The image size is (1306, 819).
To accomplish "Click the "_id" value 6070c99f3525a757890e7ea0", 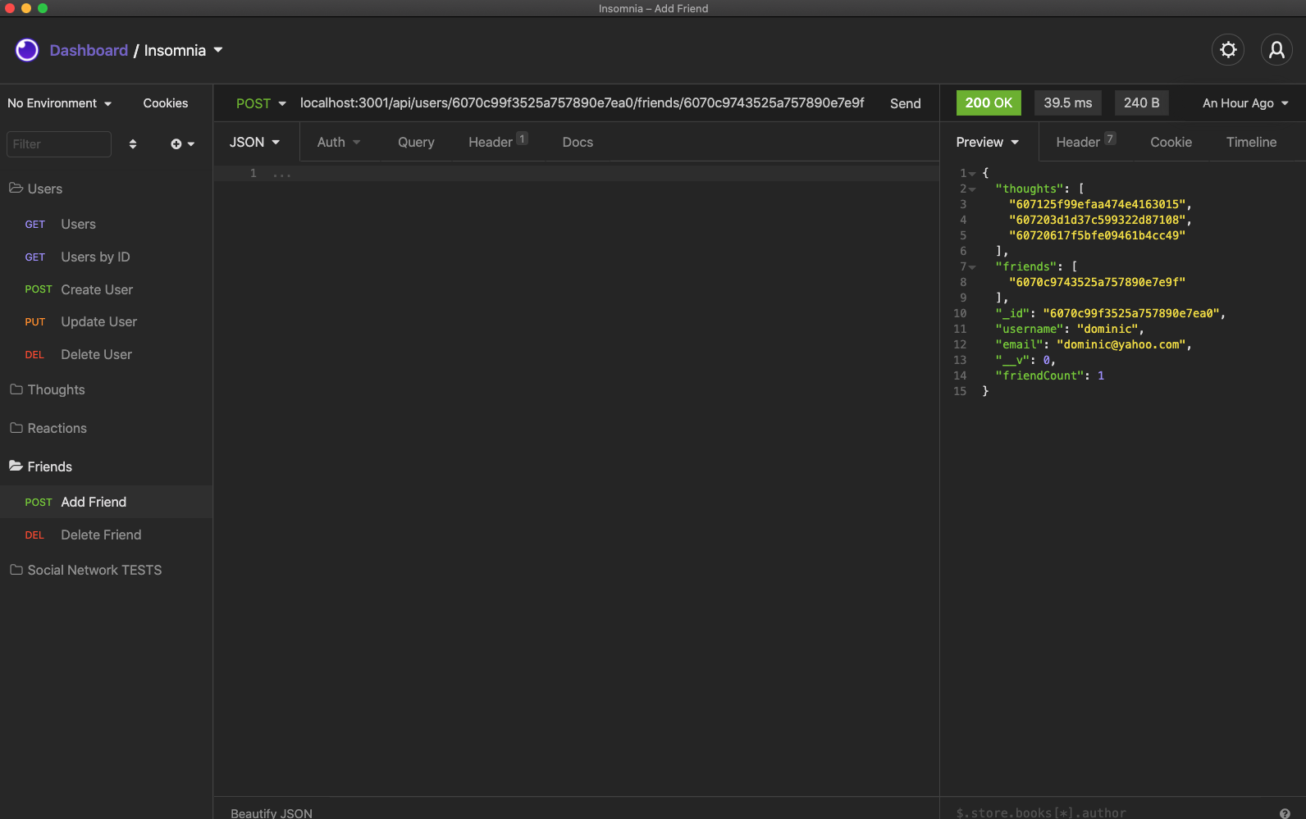I will coord(1130,314).
